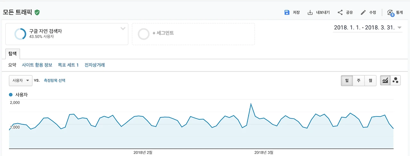This screenshot has width=410, height=156.
Task: Open the 목표 세트 1 tab
Action: tap(68, 65)
